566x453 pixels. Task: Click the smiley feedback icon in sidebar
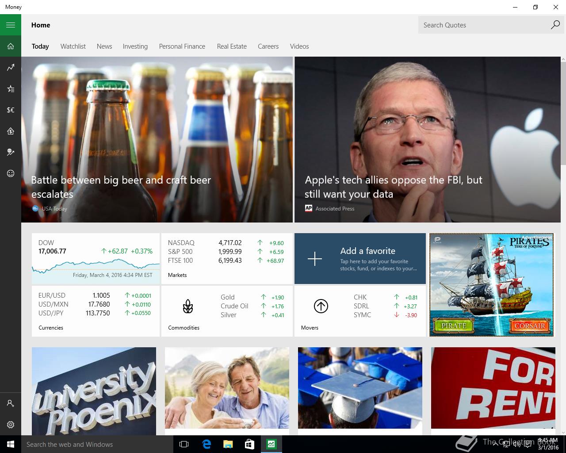point(11,173)
